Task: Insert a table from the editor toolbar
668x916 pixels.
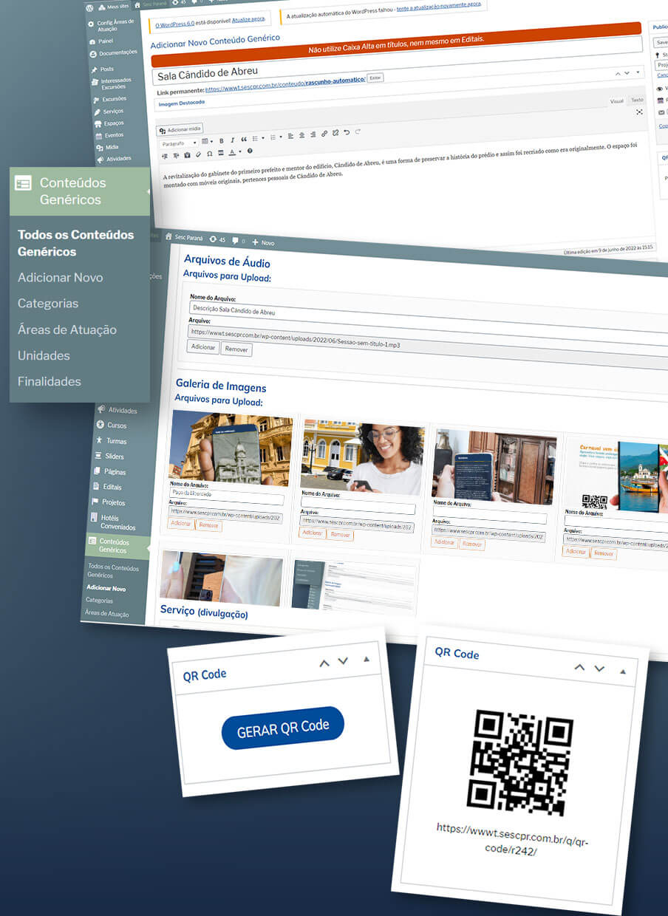Action: (x=205, y=141)
